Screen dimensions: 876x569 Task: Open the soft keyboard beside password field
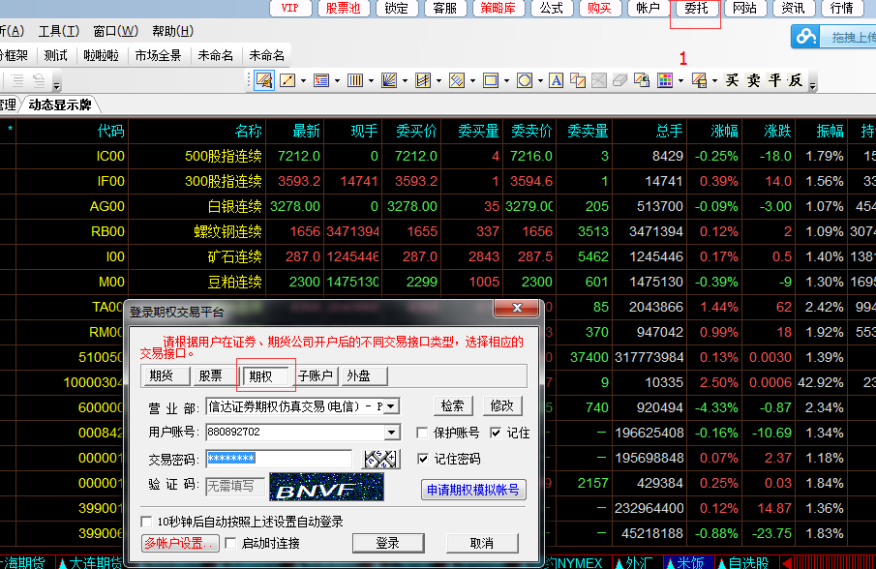(380, 459)
